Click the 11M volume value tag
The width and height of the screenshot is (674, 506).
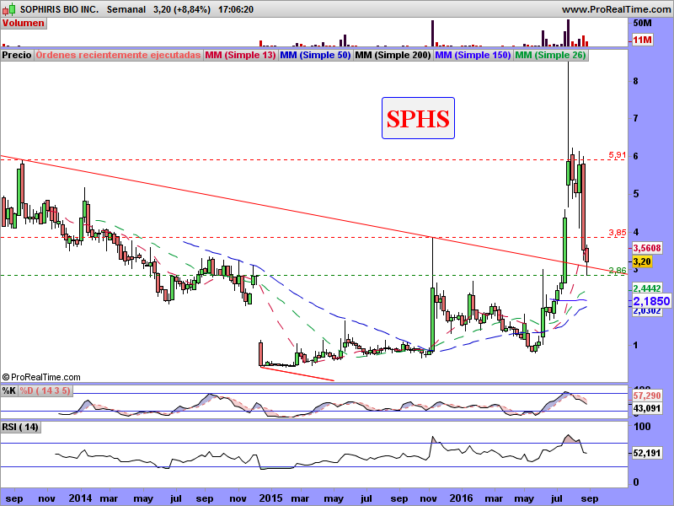642,40
